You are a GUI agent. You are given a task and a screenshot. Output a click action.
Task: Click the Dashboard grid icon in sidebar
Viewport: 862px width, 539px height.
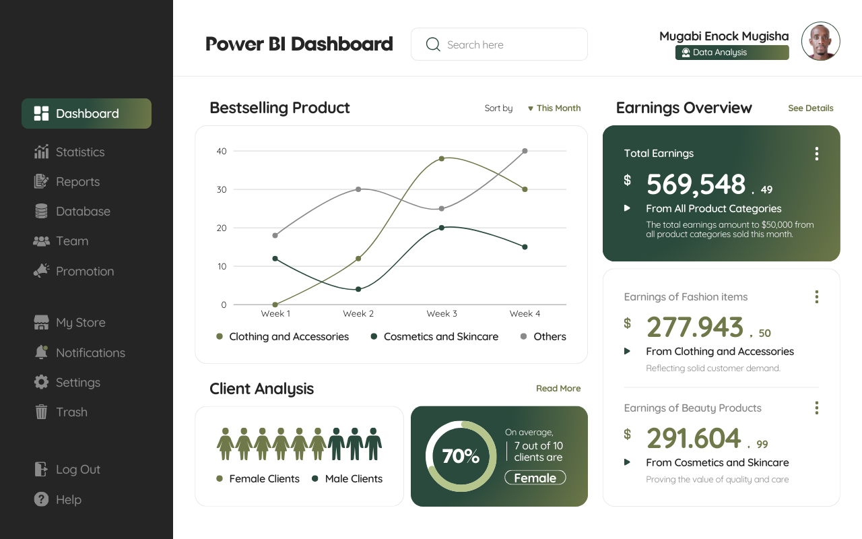[41, 113]
